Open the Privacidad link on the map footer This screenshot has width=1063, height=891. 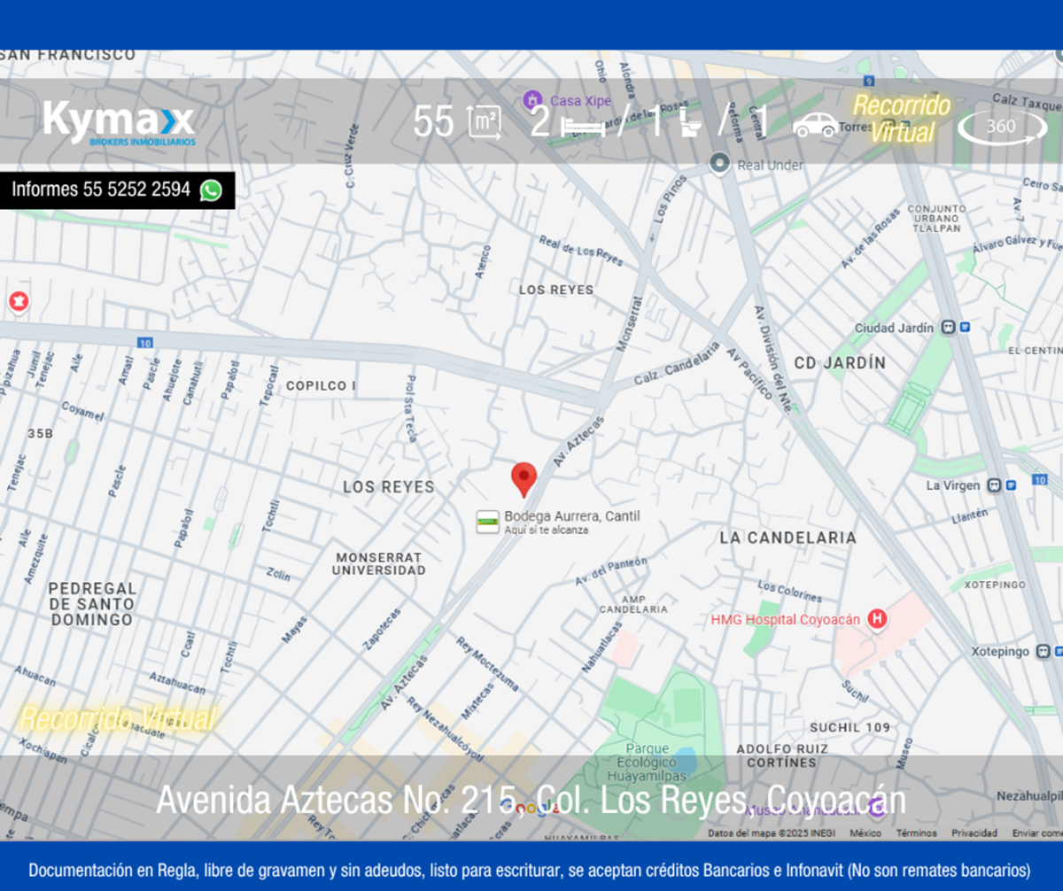pos(974,833)
